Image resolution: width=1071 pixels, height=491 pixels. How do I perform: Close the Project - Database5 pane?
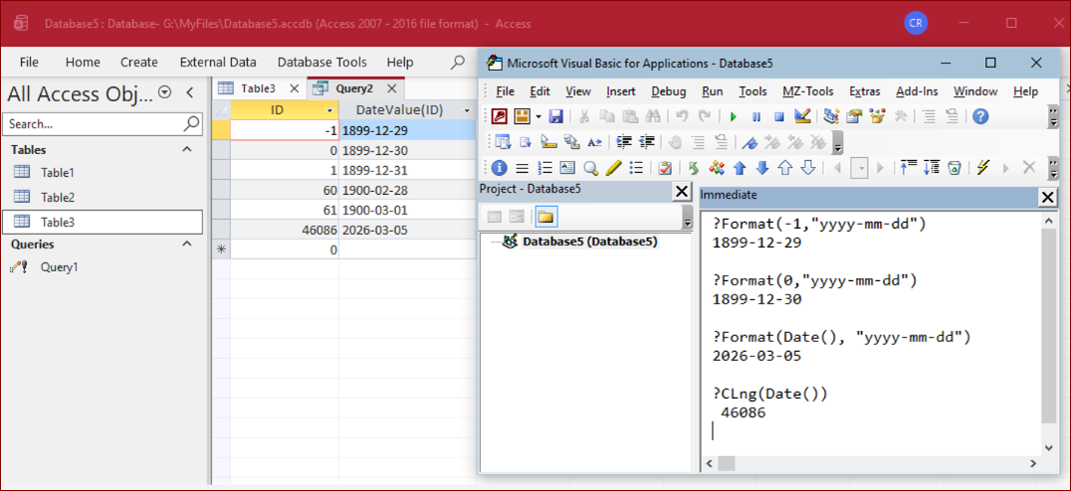[682, 192]
